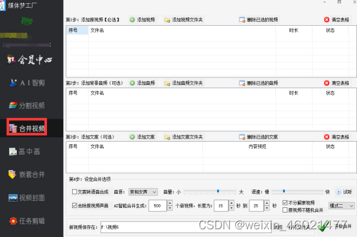Decrease the minimum length of 15 seconds

click(231, 209)
